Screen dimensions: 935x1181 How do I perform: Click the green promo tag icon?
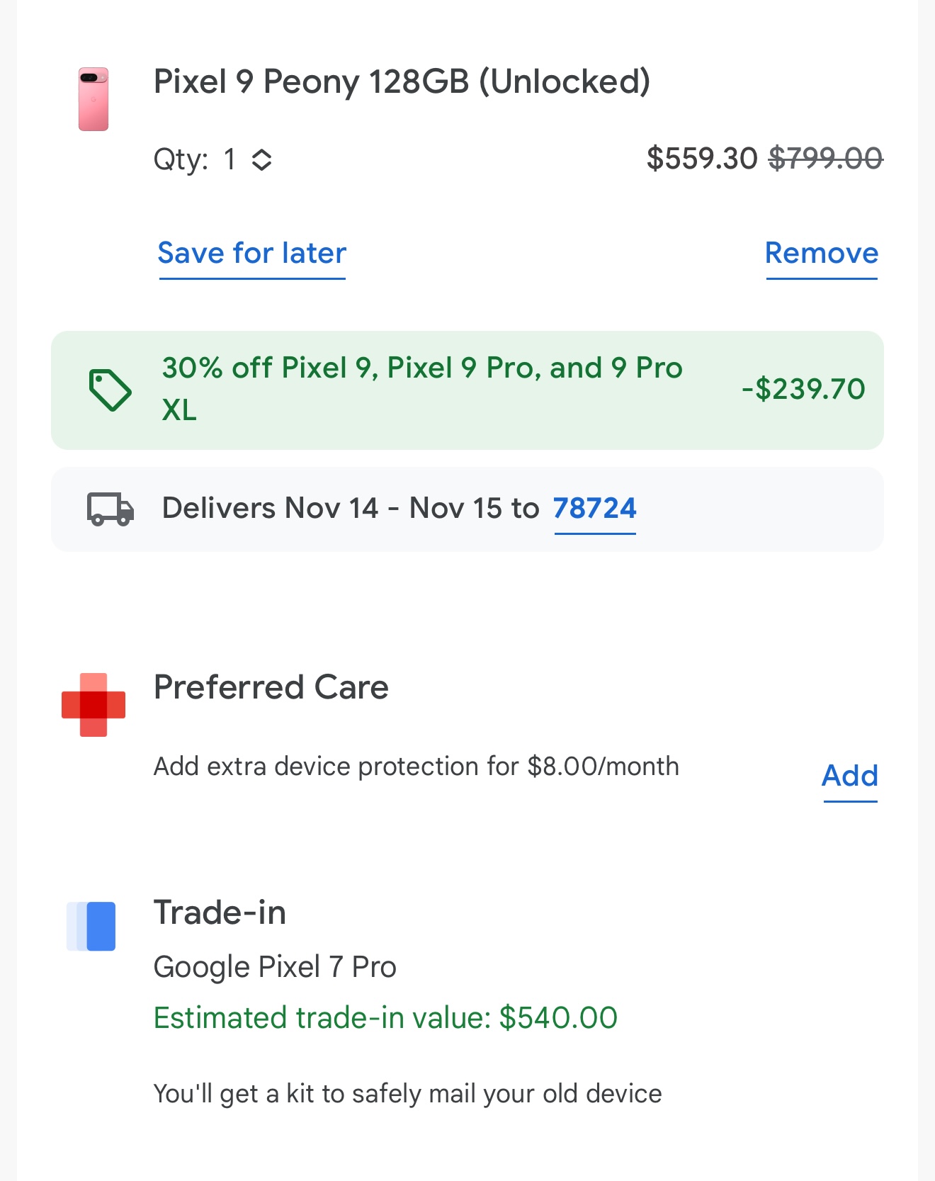pyautogui.click(x=110, y=390)
